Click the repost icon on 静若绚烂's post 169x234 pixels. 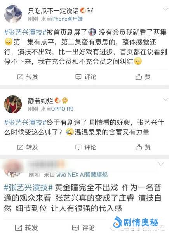point(20,147)
